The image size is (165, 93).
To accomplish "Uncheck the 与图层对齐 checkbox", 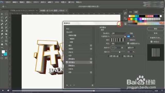I will coord(128,43).
